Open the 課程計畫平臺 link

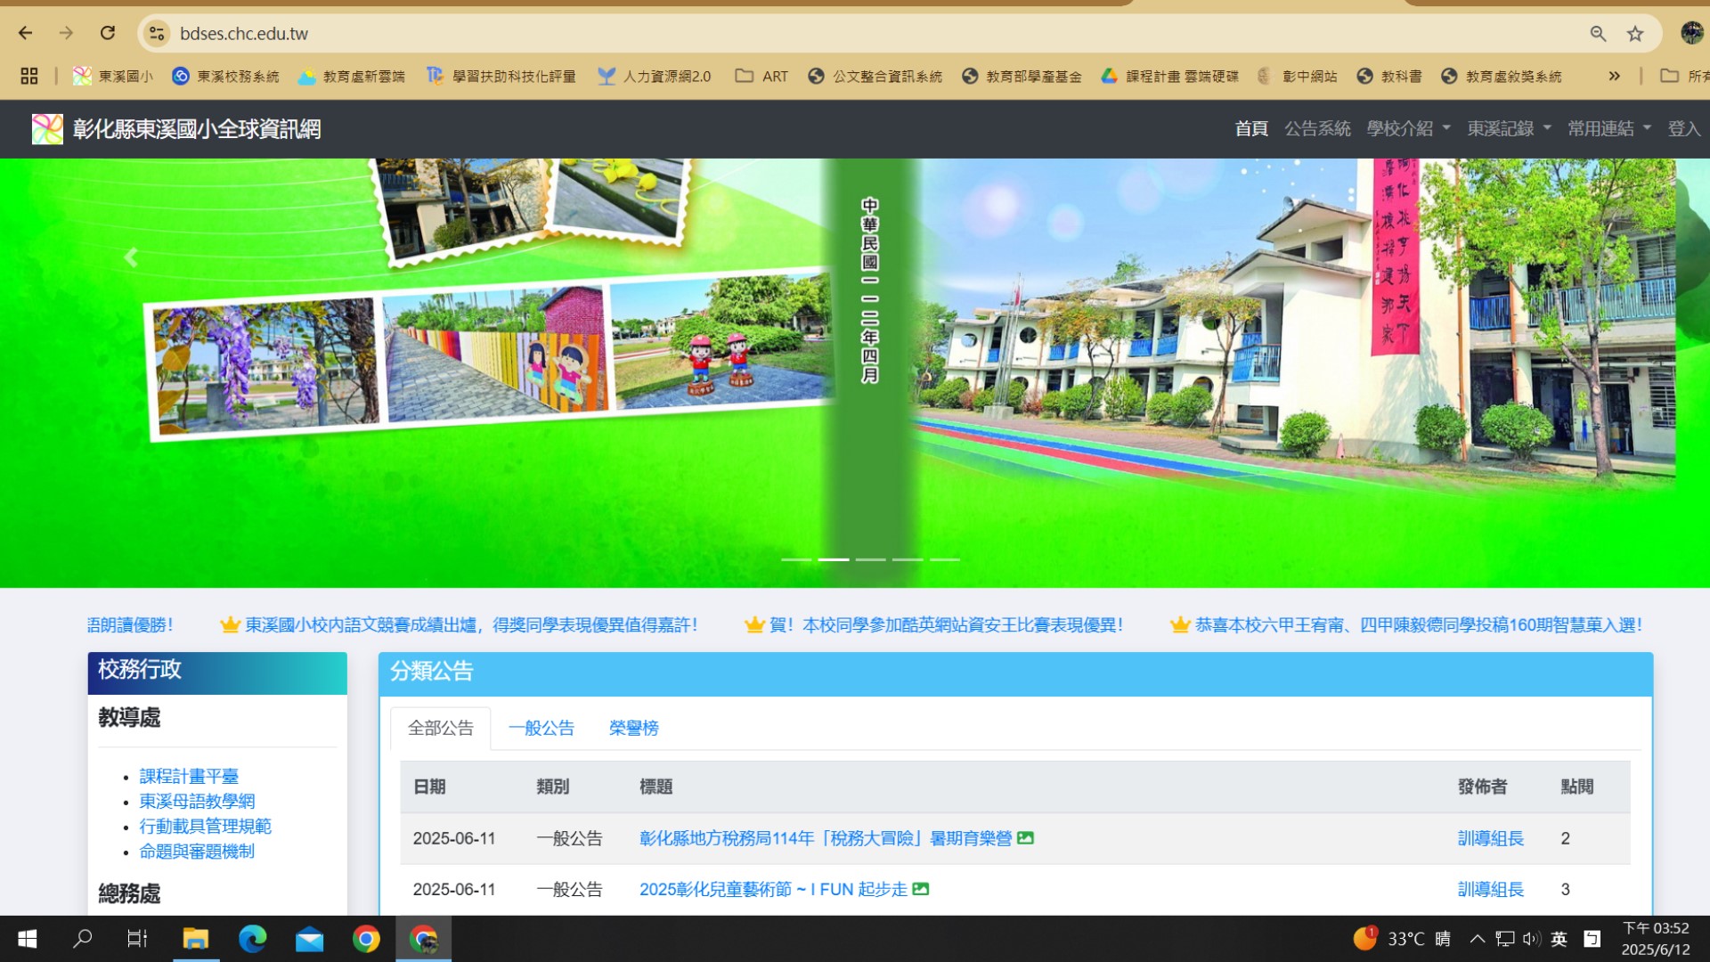189,777
